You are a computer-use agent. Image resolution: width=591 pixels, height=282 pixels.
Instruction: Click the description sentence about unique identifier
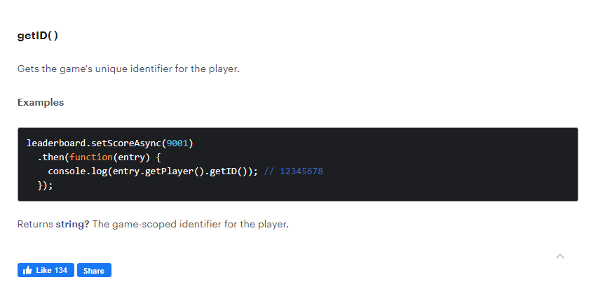pos(128,69)
